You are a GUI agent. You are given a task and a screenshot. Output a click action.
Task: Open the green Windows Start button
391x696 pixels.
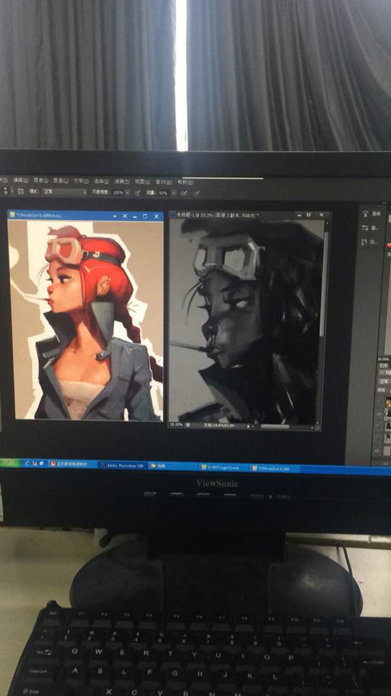point(10,462)
